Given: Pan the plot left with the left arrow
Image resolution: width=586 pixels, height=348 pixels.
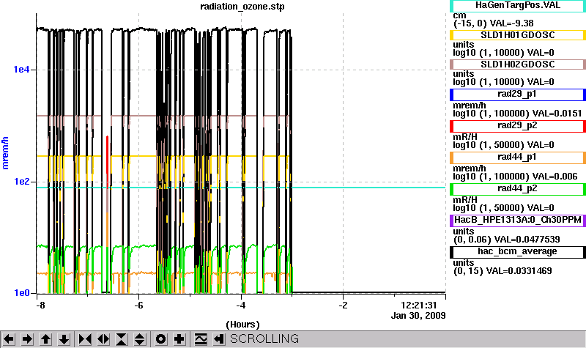Looking at the screenshot, I should tap(9, 339).
